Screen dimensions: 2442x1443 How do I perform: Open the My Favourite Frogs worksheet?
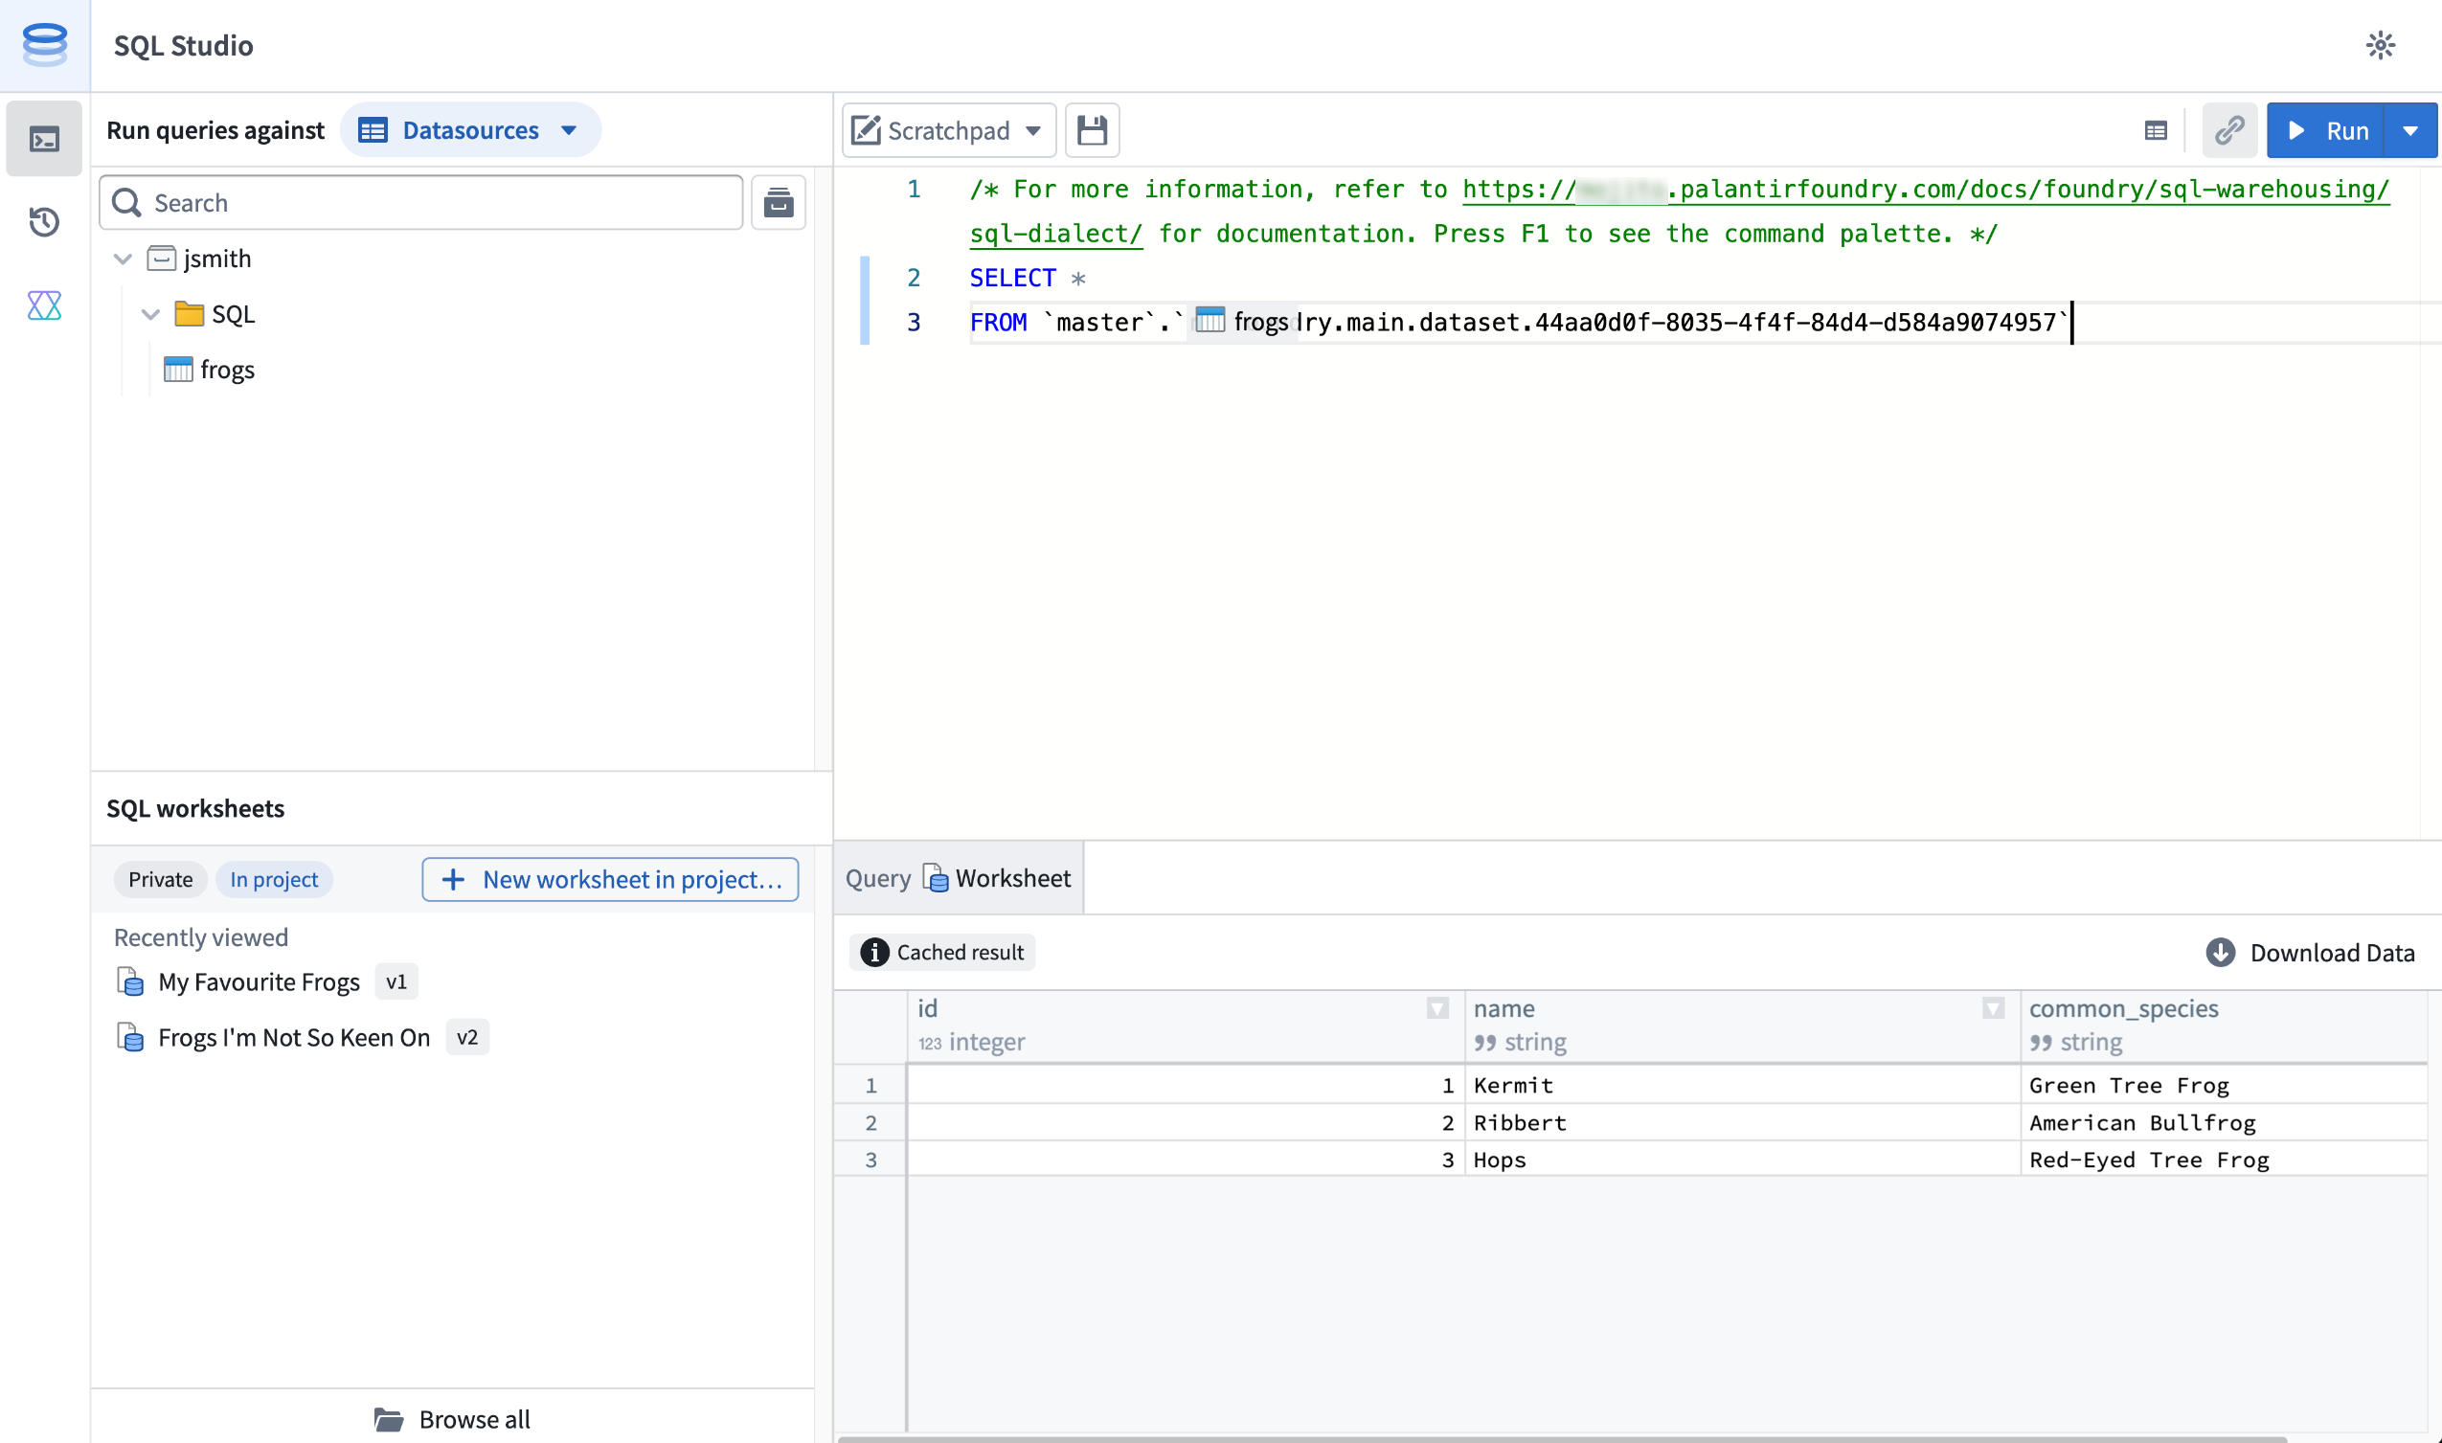click(x=259, y=982)
